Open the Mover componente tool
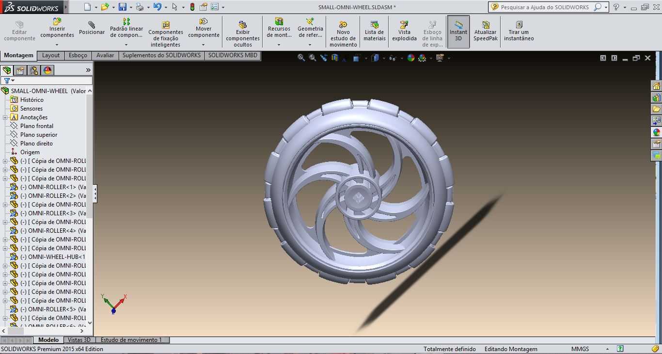This screenshot has height=354, width=662. [x=204, y=28]
